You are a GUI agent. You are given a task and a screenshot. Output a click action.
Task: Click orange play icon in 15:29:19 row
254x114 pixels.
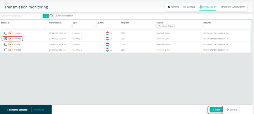(10, 39)
